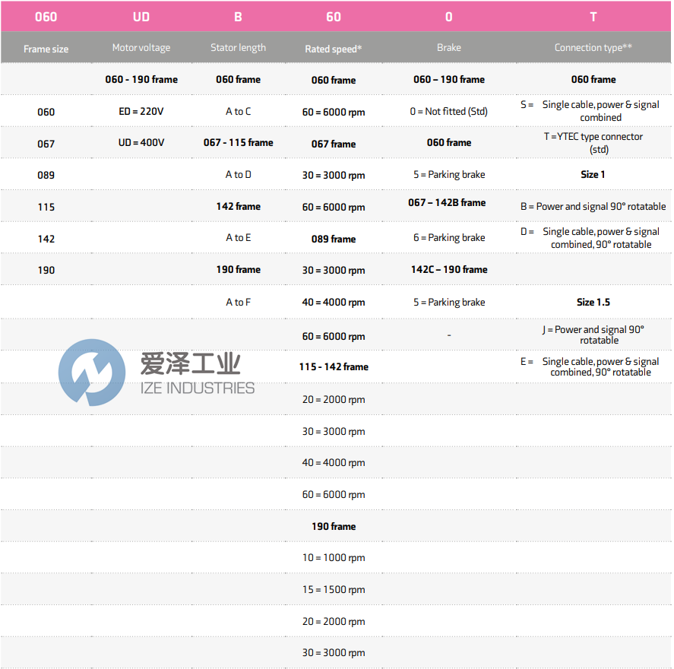The width and height of the screenshot is (674, 669).
Task: Click "0 = Not fitted (Std)" brake option
Action: coord(448,111)
